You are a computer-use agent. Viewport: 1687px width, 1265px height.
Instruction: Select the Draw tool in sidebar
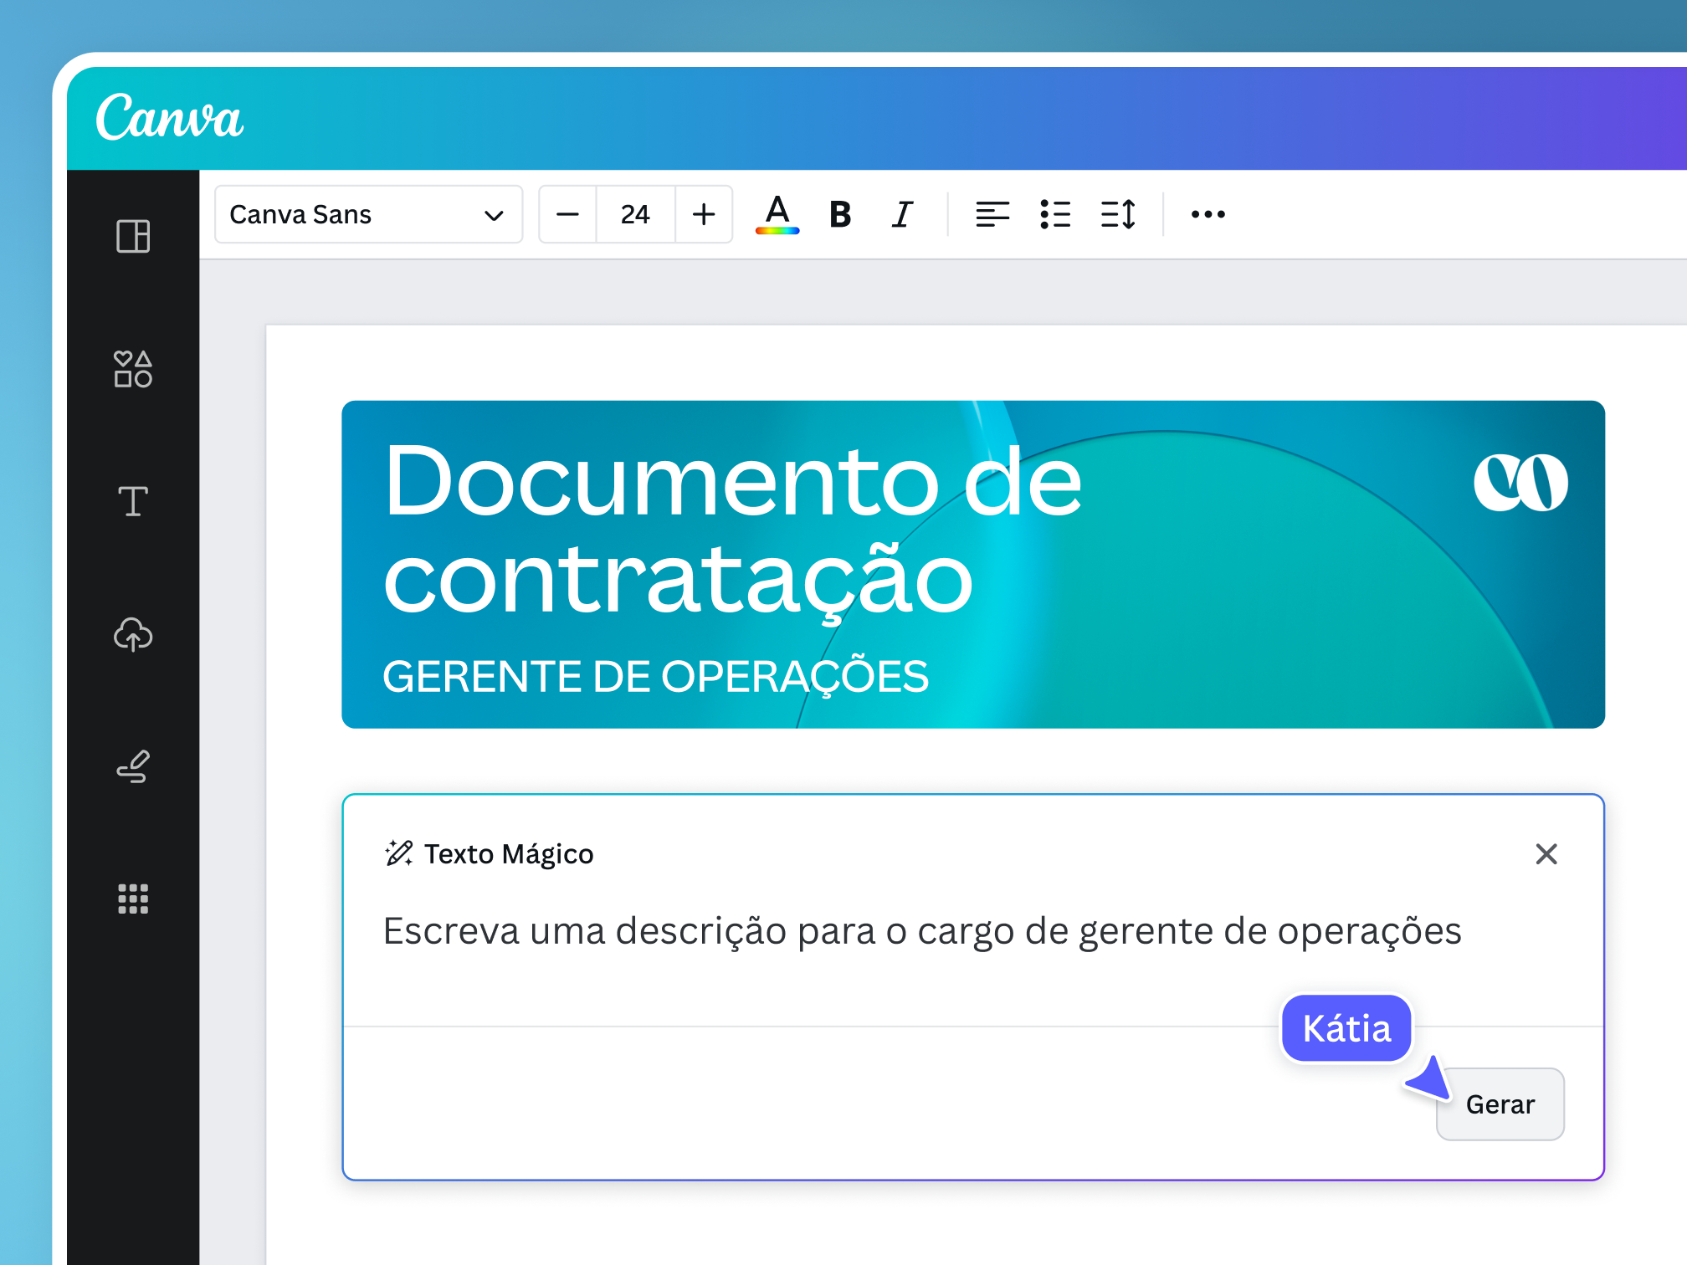[x=133, y=766]
